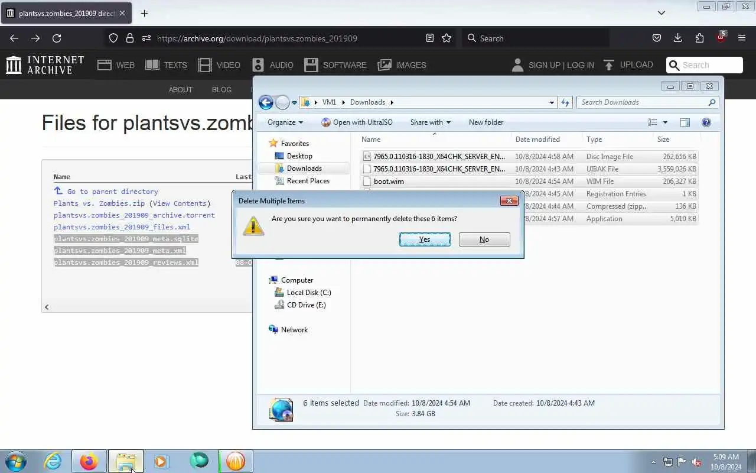View site security via the padlock icon

coord(130,38)
